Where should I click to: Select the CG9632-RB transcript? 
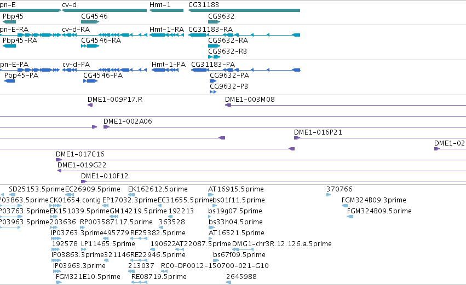click(214, 57)
